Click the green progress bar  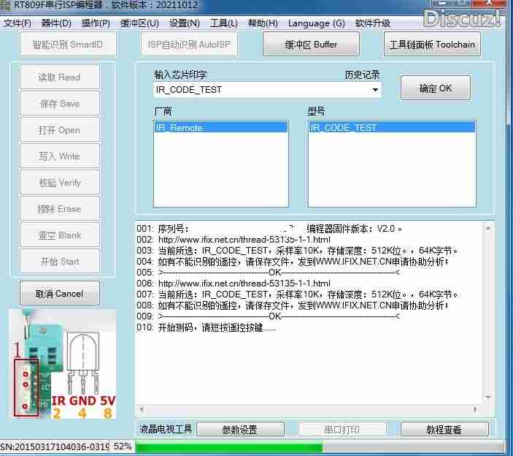click(x=229, y=446)
